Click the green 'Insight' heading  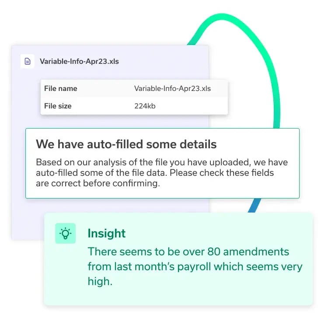pyautogui.click(x=107, y=234)
